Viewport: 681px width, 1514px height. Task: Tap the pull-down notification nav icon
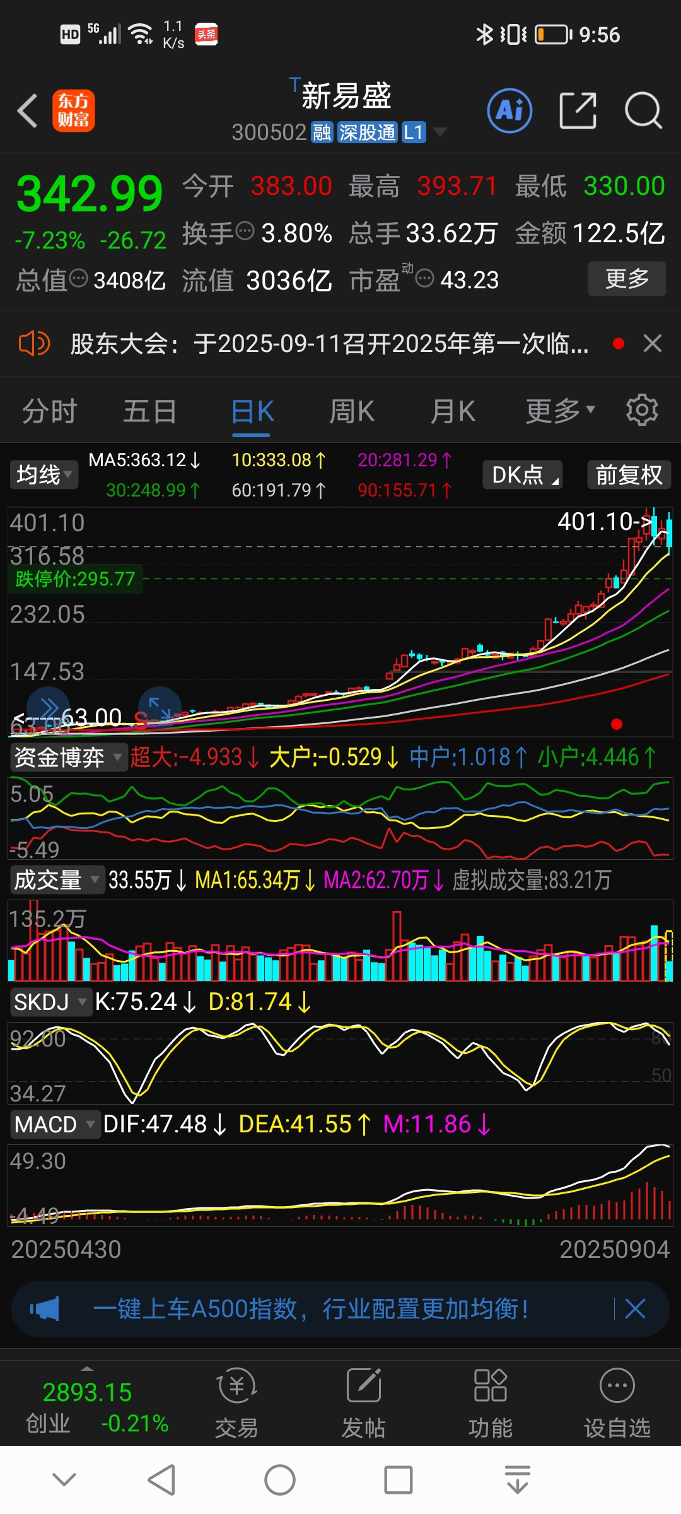point(517,1480)
